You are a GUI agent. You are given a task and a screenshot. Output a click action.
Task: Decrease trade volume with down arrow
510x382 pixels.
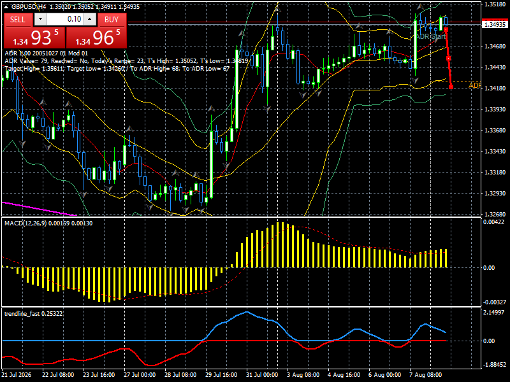point(40,19)
